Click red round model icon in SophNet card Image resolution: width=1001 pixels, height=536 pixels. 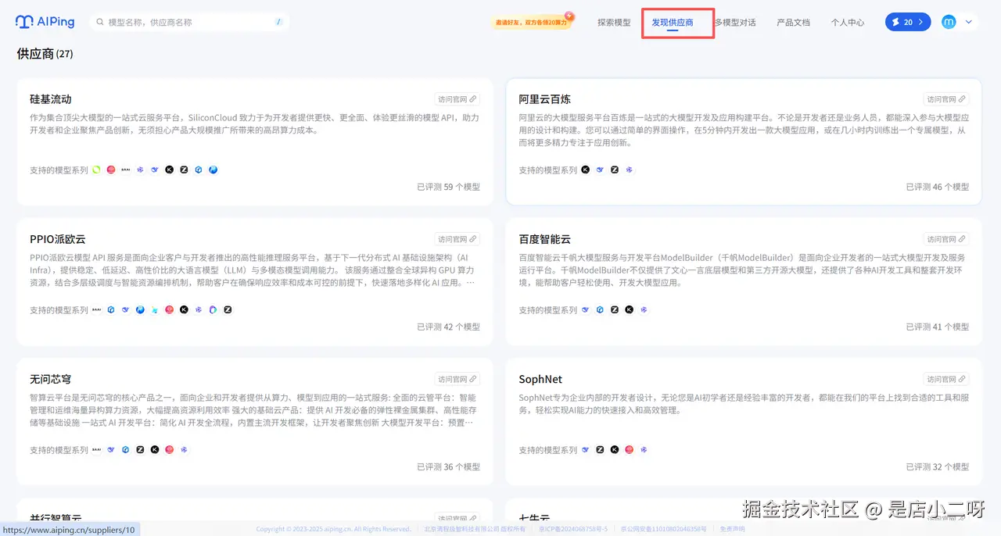630,449
